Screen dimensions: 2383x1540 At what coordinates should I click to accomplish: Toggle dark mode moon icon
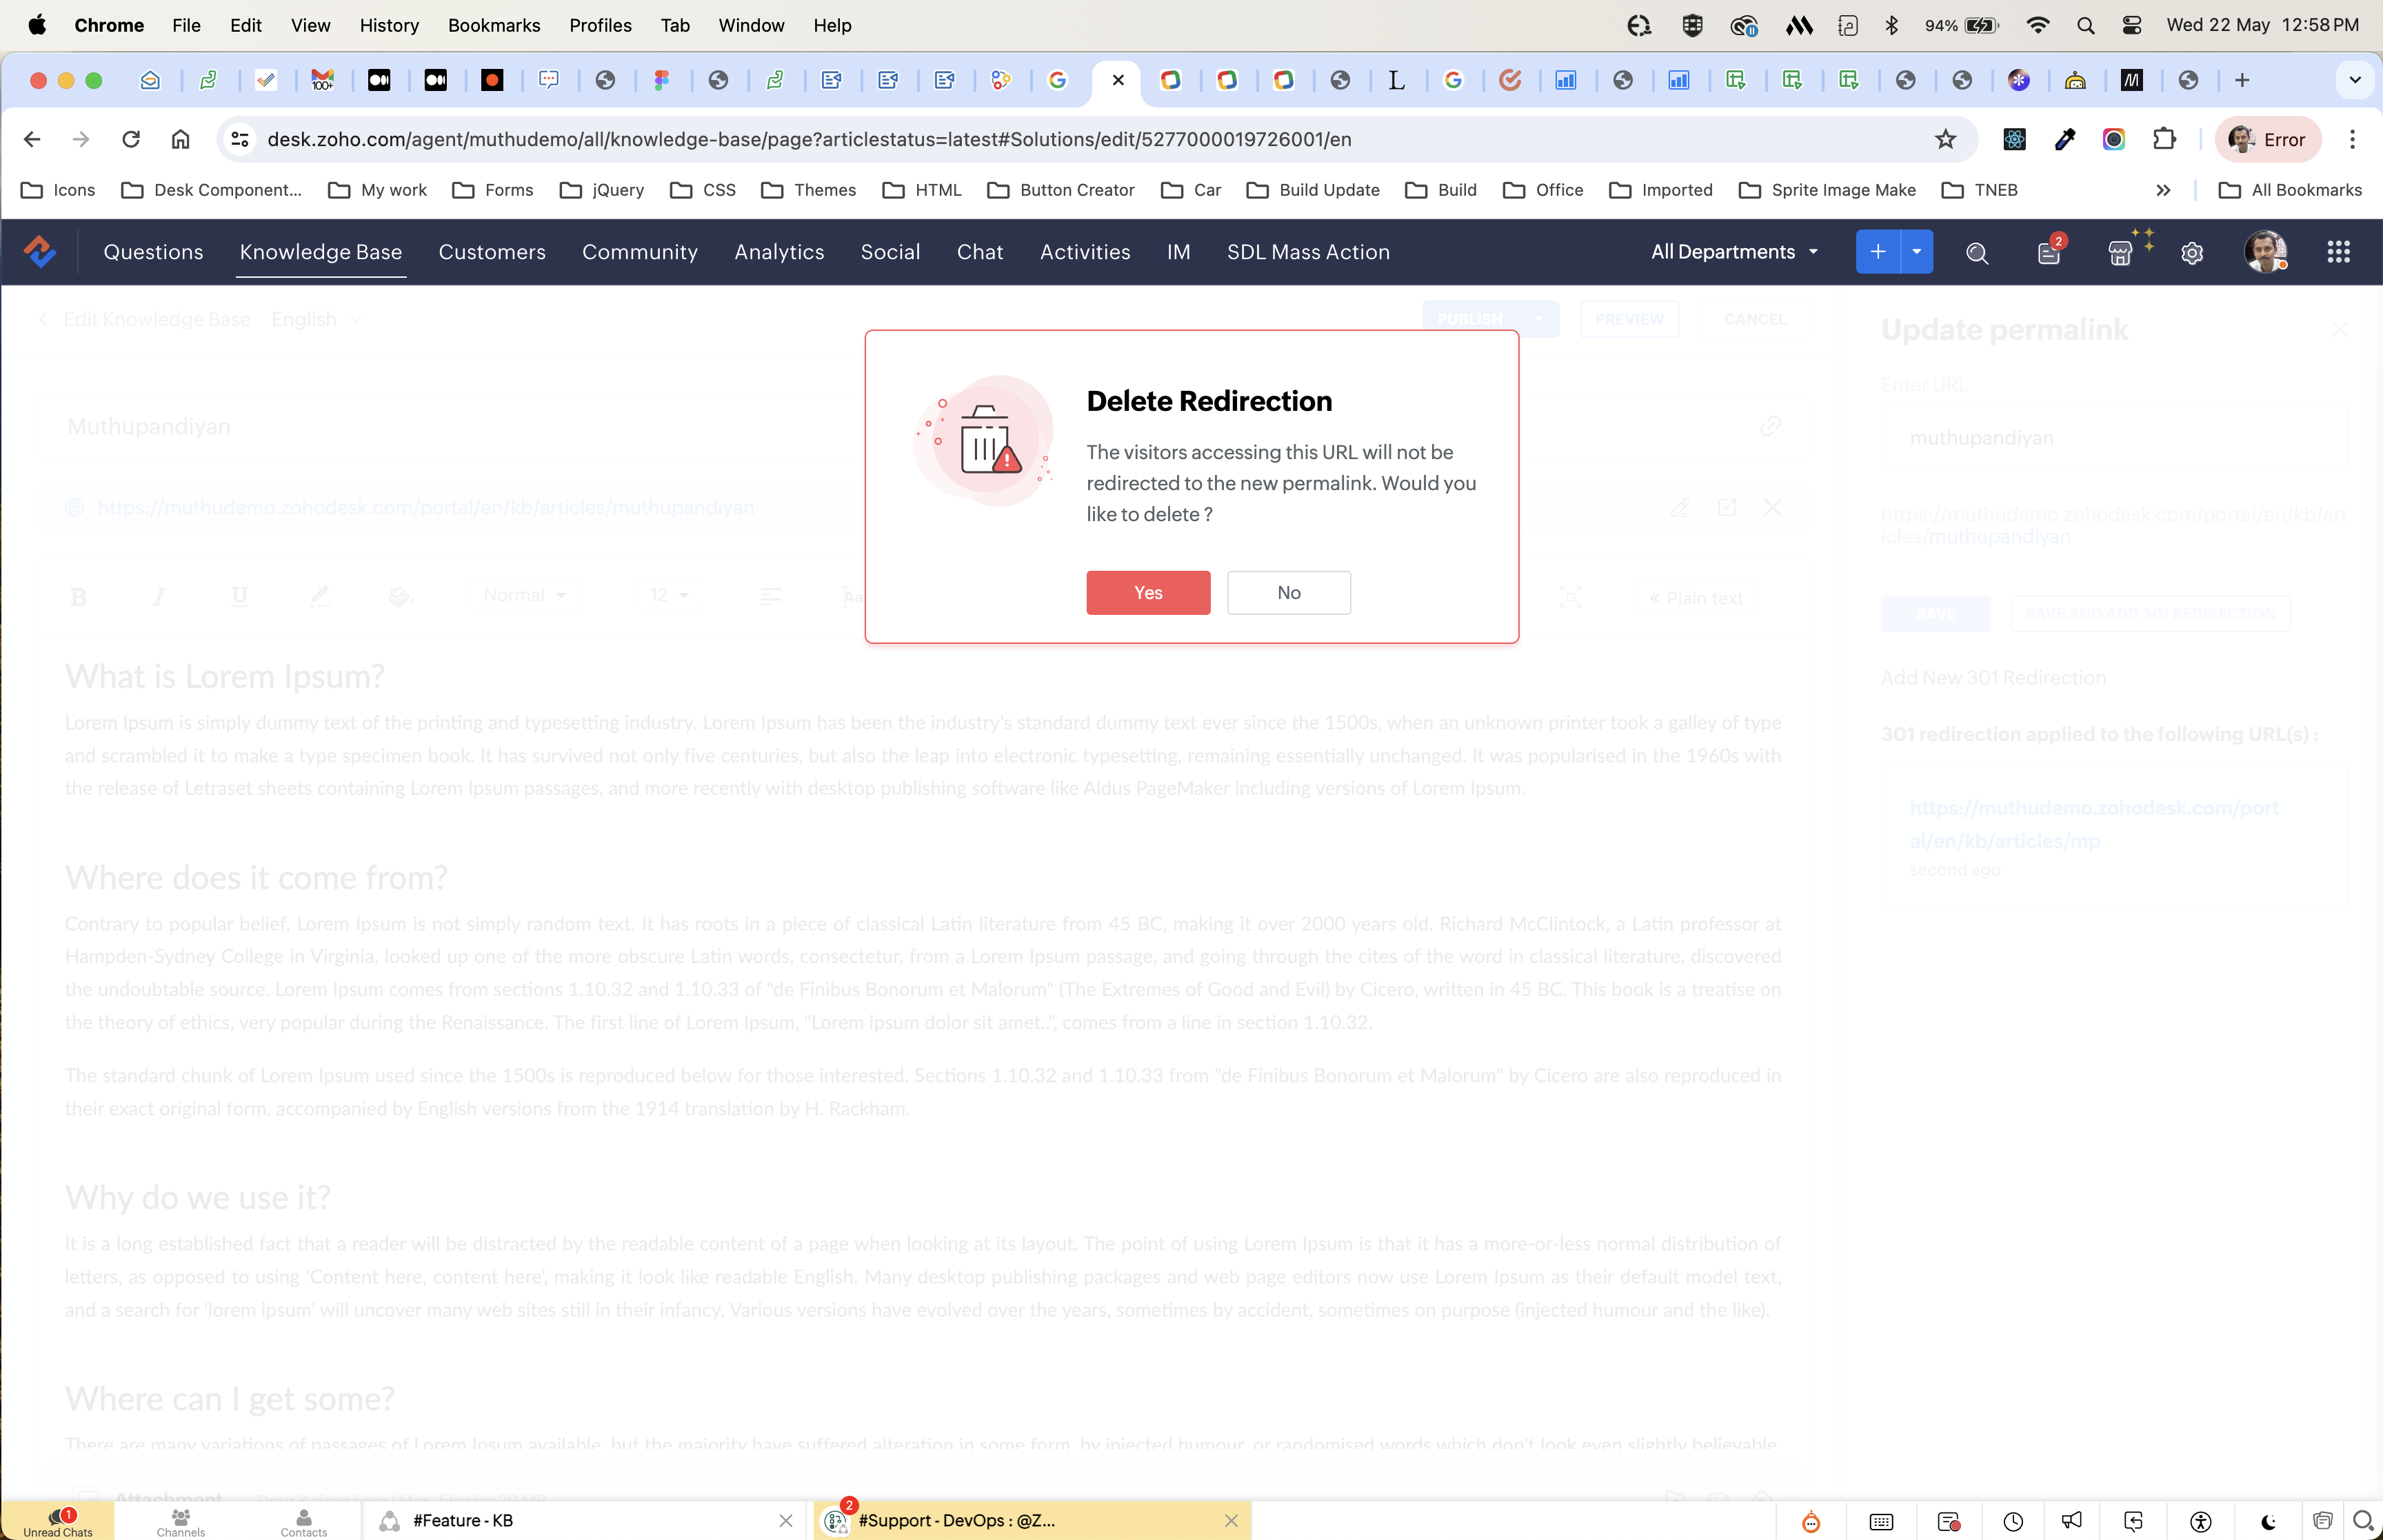2268,1522
